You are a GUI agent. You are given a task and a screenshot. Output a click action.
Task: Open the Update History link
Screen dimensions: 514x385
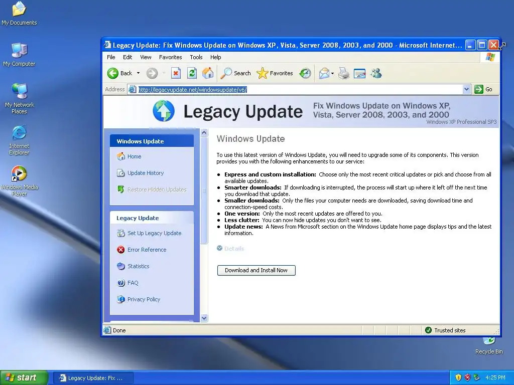click(146, 173)
